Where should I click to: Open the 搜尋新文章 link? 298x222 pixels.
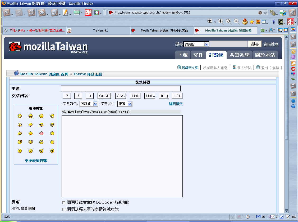pyautogui.click(x=190, y=68)
